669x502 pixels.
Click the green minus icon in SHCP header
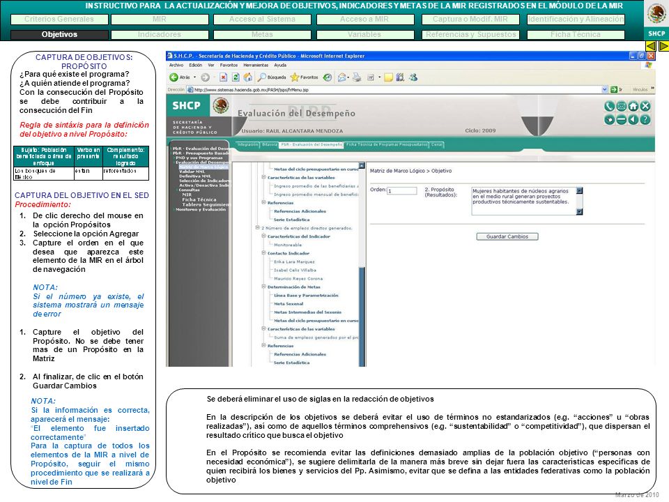coord(621,120)
